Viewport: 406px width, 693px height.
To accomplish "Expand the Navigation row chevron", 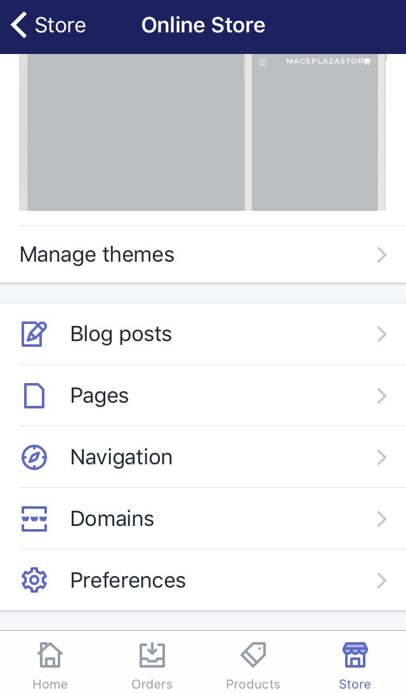I will pyautogui.click(x=381, y=457).
